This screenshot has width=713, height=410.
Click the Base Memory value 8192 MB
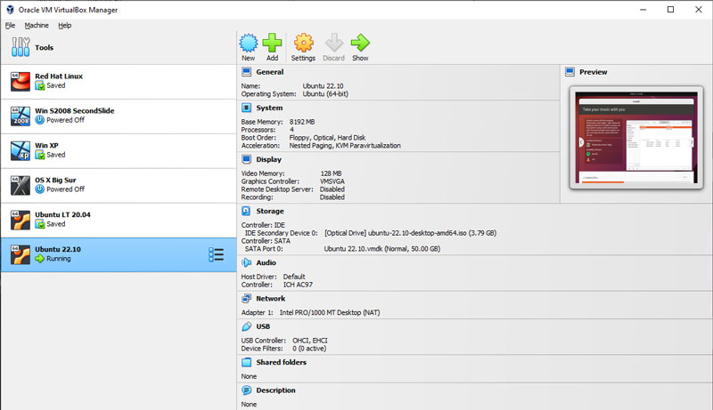coord(302,122)
